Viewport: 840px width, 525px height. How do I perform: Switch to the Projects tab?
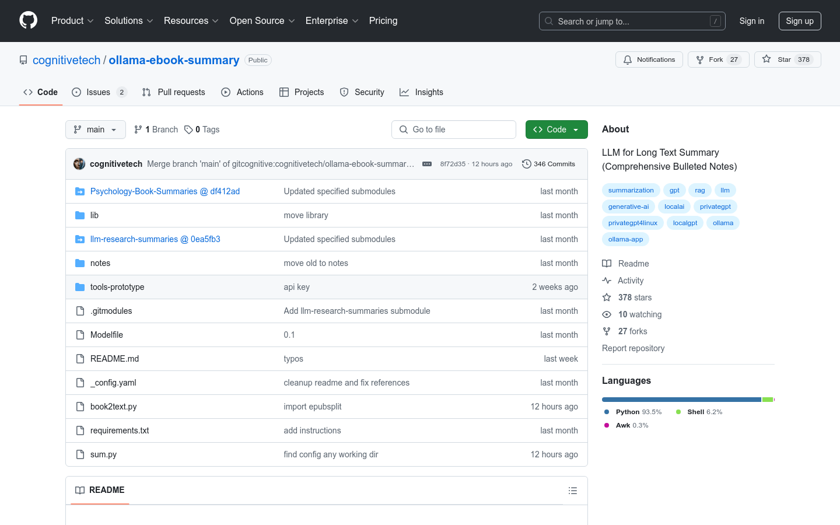pos(302,92)
